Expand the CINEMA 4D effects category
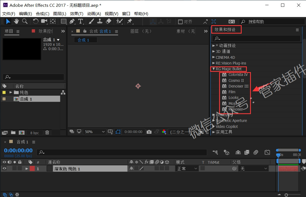 pos(213,57)
